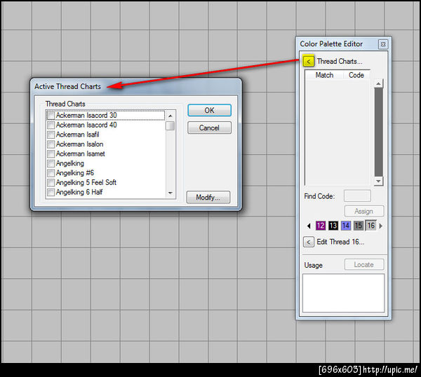This screenshot has width=421, height=377.
Task: Select dark gray color swatch 15
Action: click(359, 226)
